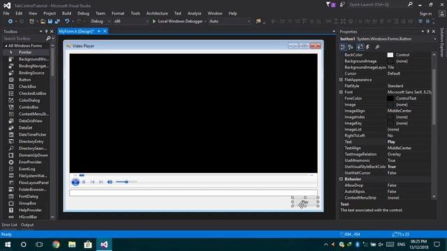Expand the Font property

tap(341, 92)
